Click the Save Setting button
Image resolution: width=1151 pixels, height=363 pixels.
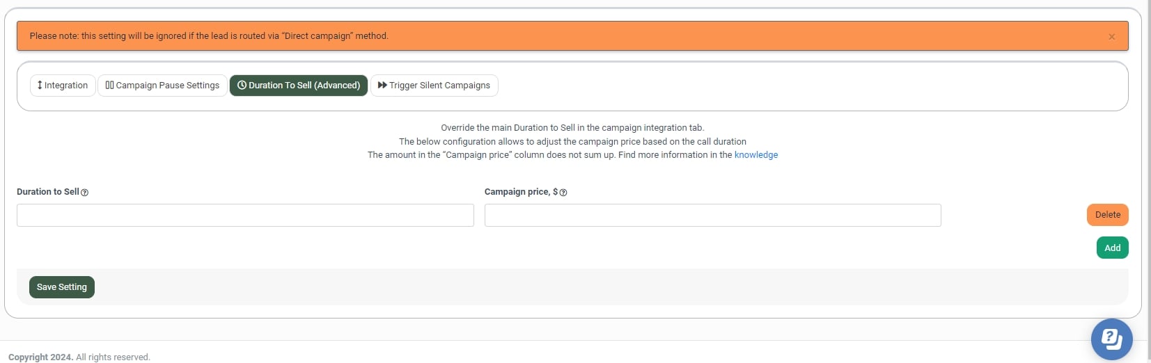(62, 287)
